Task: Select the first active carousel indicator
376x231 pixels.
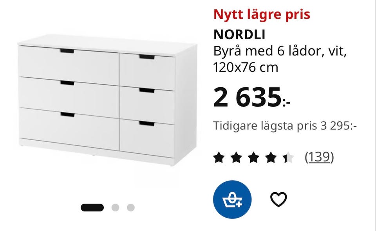Action: tap(92, 207)
